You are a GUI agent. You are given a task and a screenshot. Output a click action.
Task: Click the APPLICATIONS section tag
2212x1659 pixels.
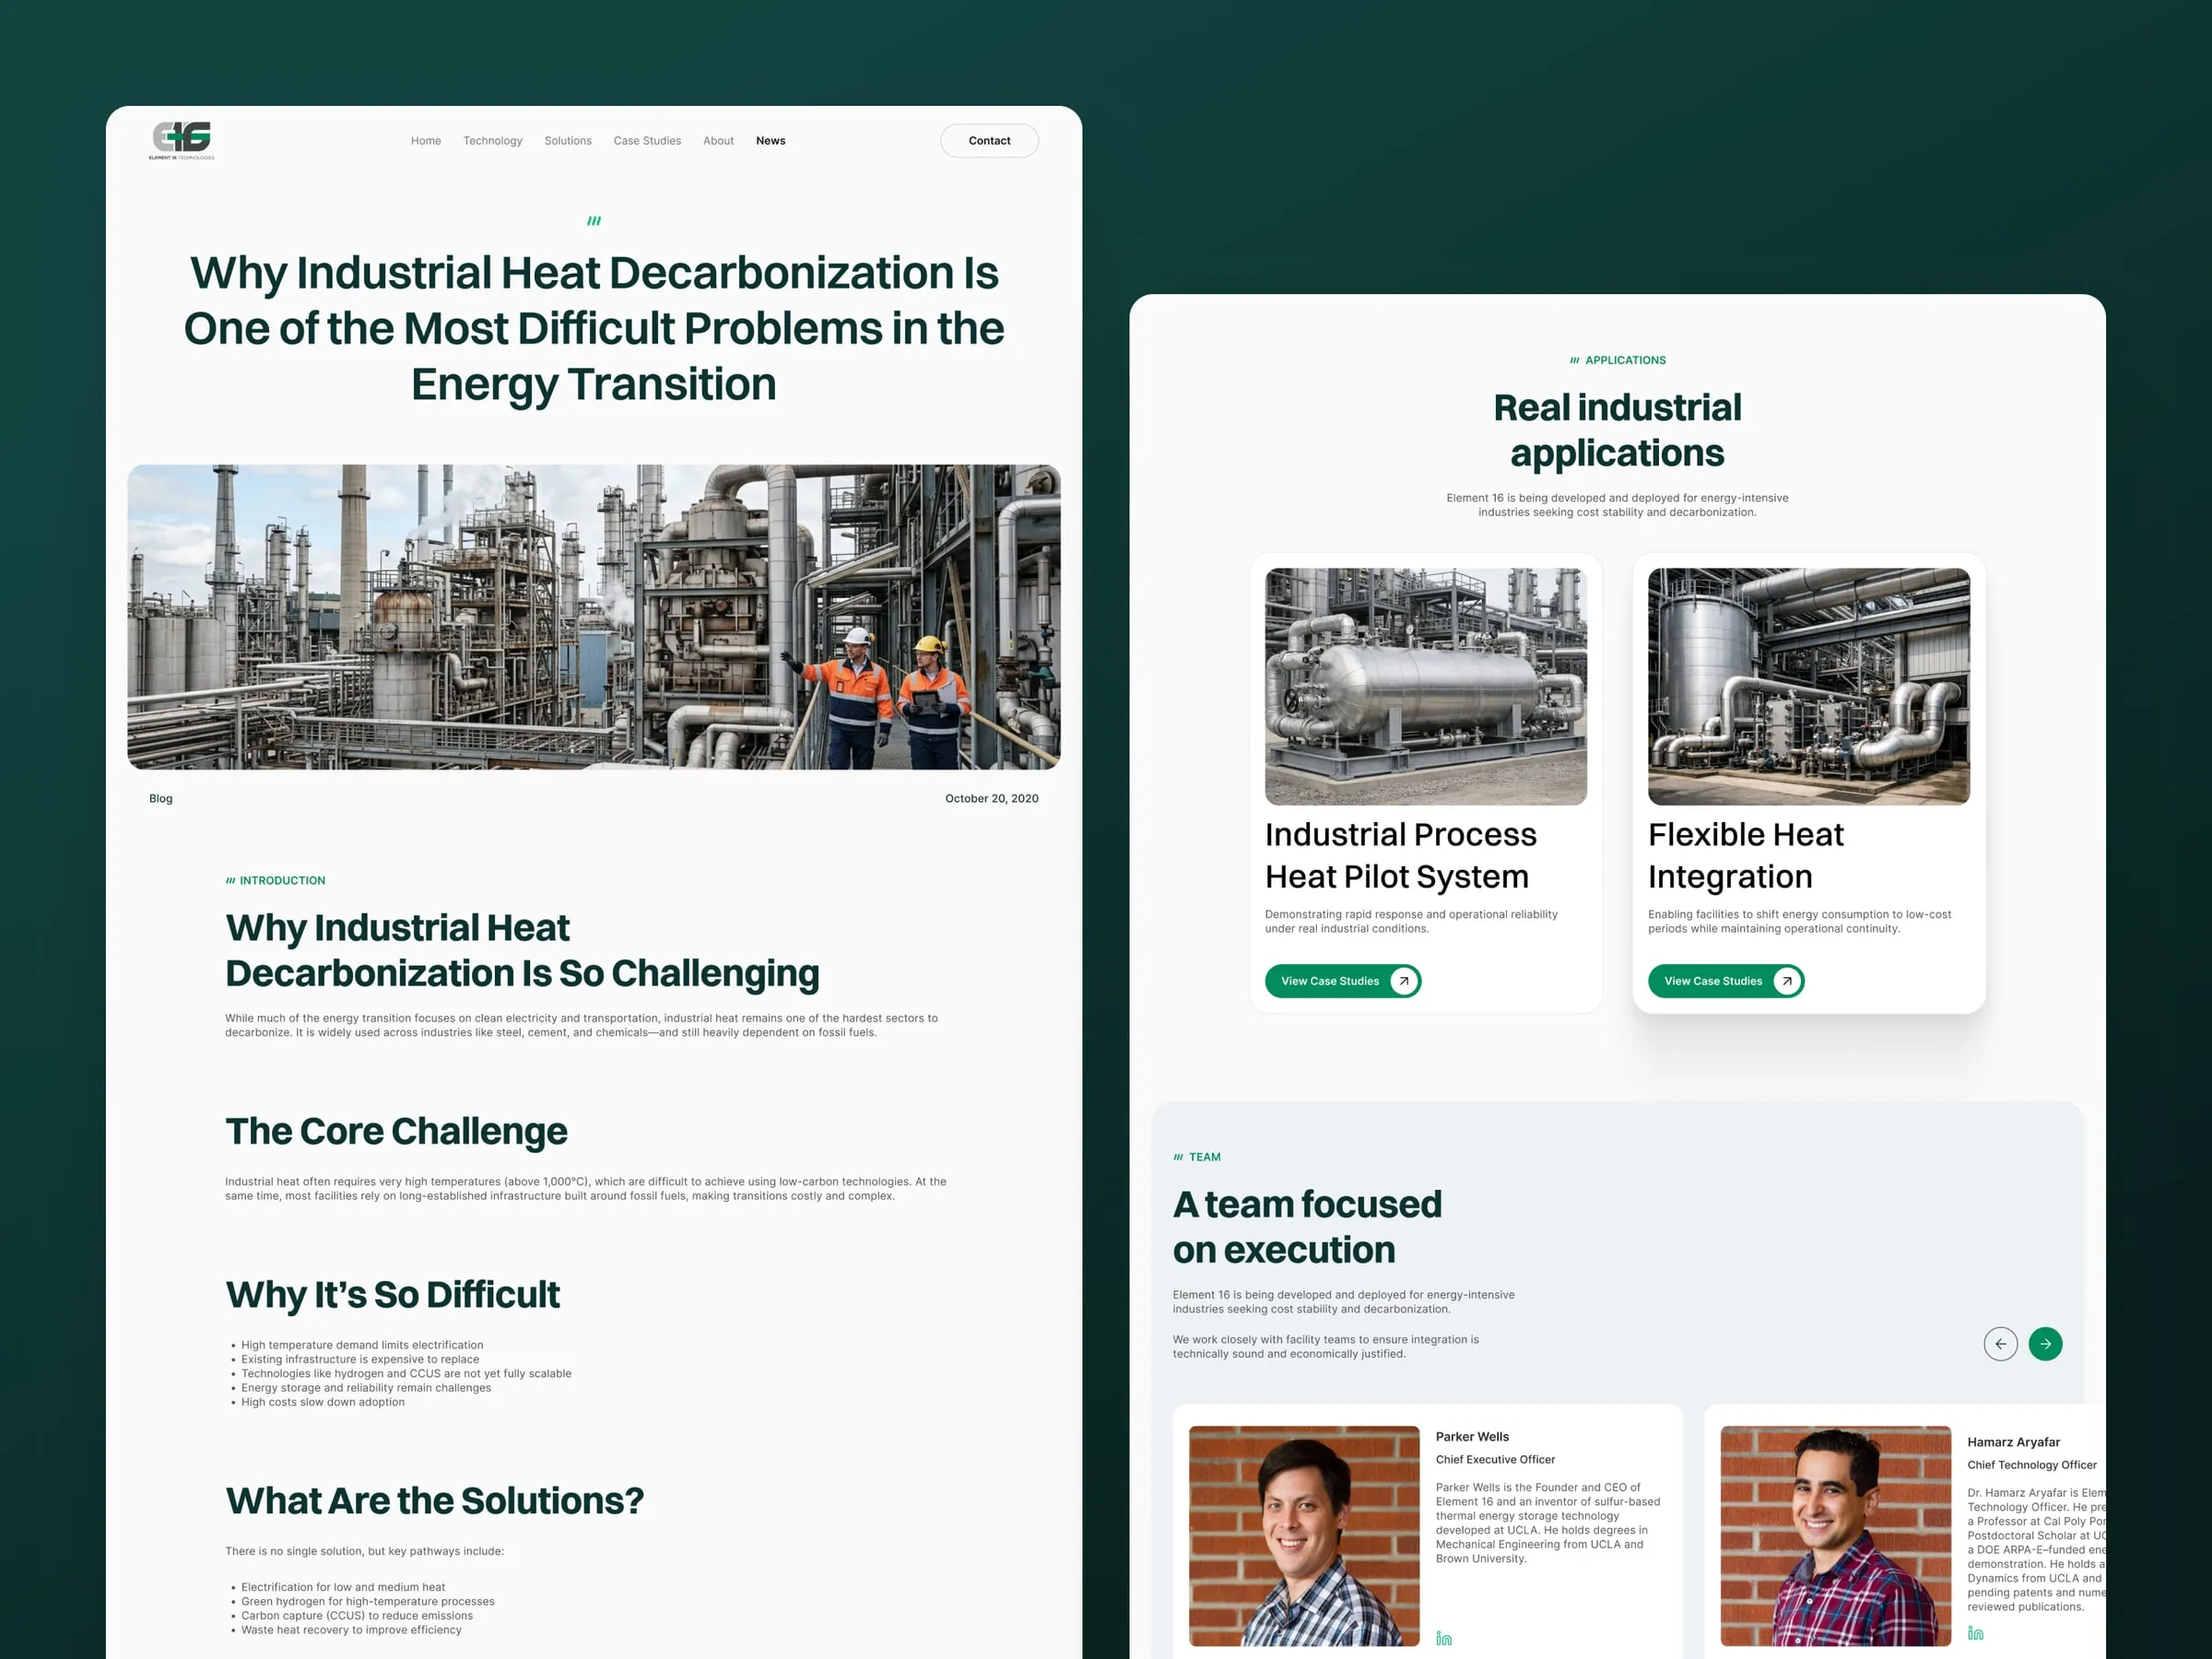[1617, 360]
